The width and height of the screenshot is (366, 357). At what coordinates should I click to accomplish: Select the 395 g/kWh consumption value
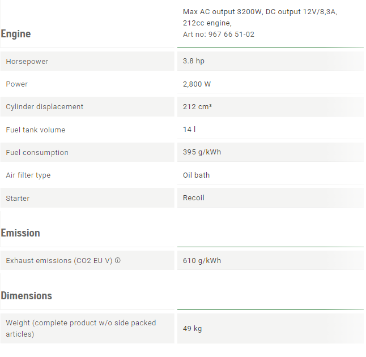coord(202,152)
